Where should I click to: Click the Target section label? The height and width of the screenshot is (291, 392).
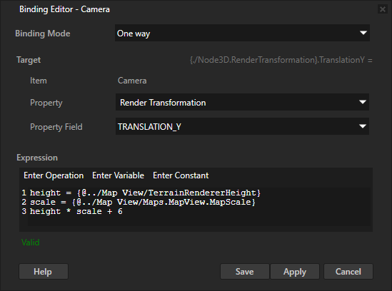[x=29, y=60]
